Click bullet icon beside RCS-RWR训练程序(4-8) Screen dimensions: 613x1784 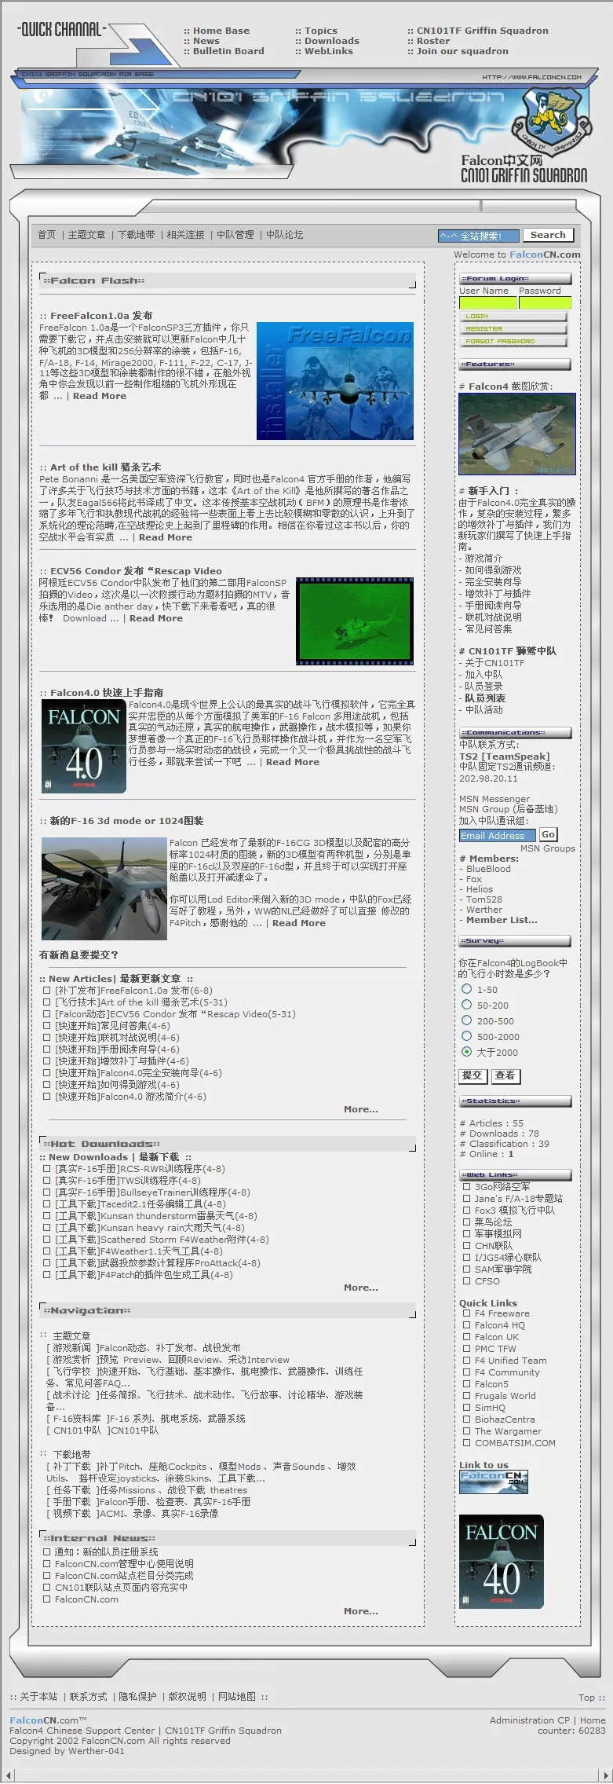(x=46, y=1169)
